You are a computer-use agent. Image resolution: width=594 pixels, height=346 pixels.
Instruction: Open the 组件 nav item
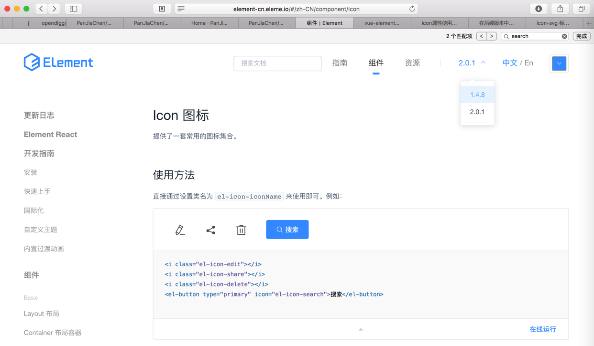[376, 63]
